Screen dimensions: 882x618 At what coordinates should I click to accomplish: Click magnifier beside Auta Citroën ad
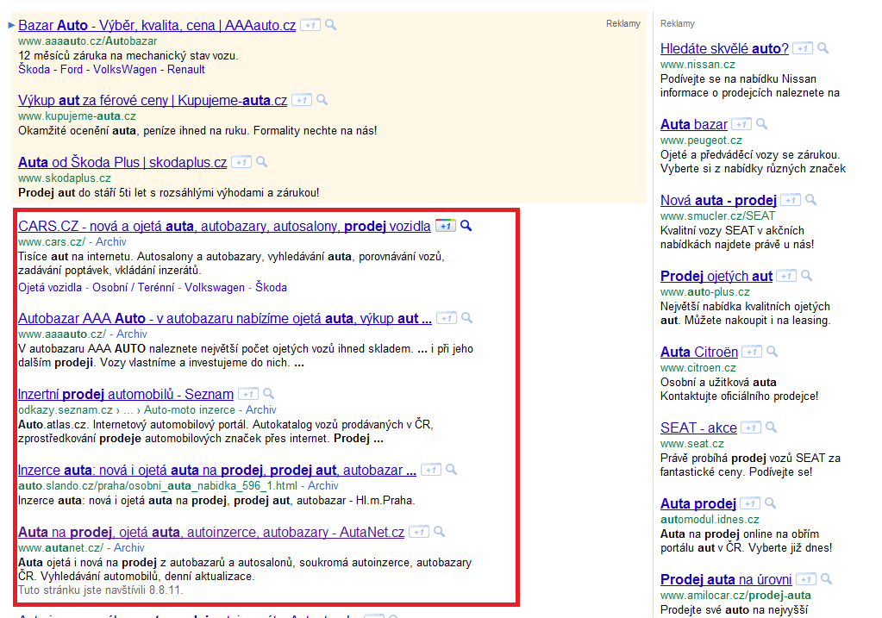coord(773,352)
